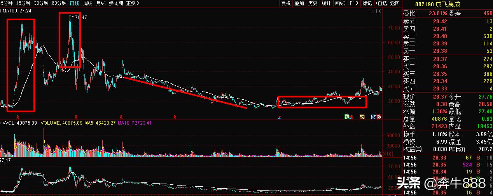Click the 买五 price 28.33

440,89
